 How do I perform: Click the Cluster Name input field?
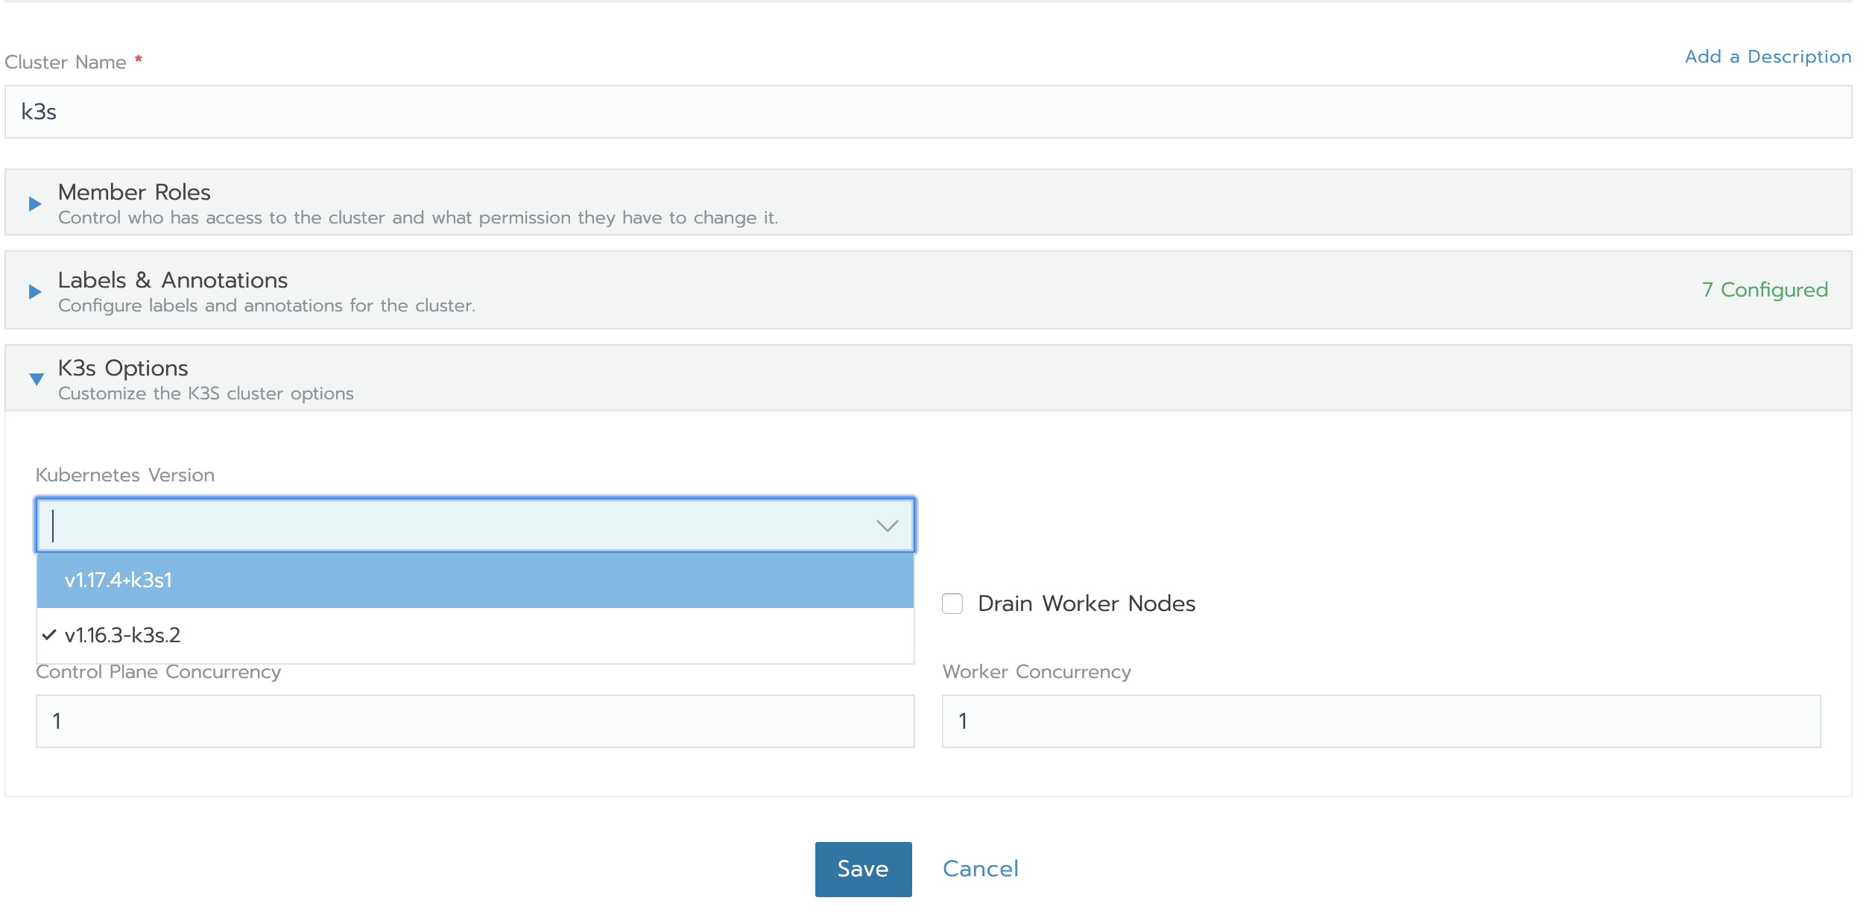[x=928, y=112]
